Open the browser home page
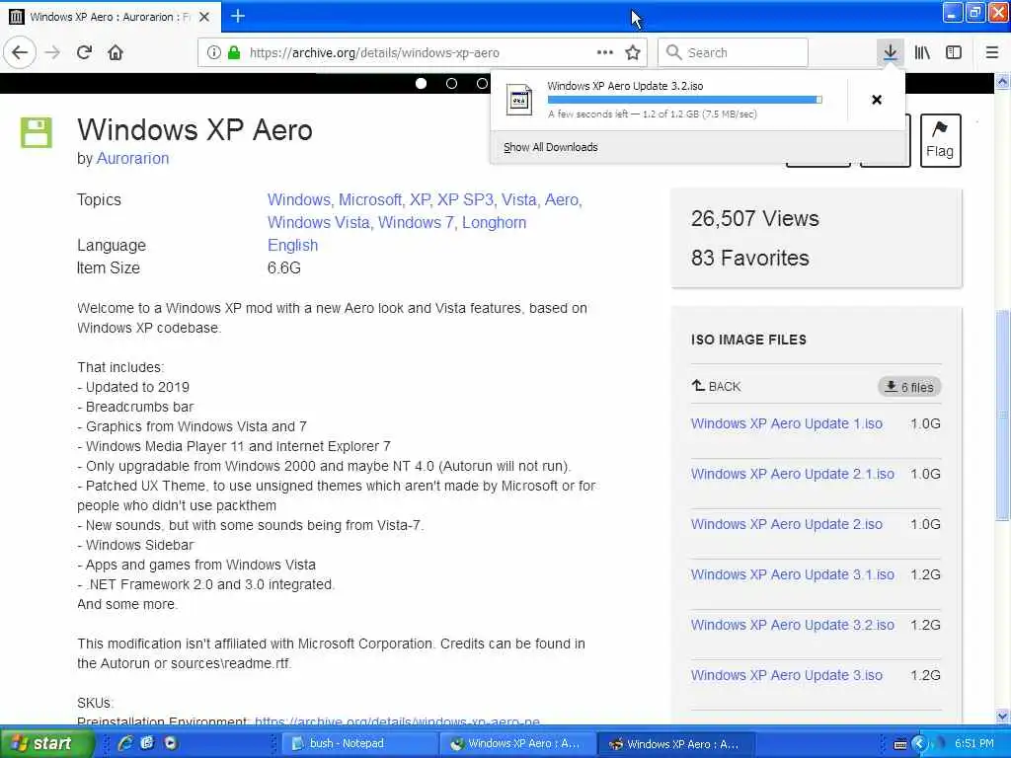Image resolution: width=1011 pixels, height=758 pixels. (x=116, y=52)
